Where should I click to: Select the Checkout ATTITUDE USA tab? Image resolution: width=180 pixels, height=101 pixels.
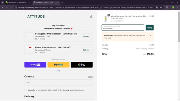tap(46, 3)
